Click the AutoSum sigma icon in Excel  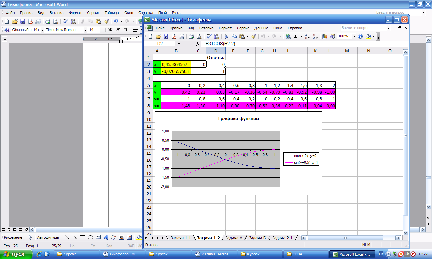point(296,36)
